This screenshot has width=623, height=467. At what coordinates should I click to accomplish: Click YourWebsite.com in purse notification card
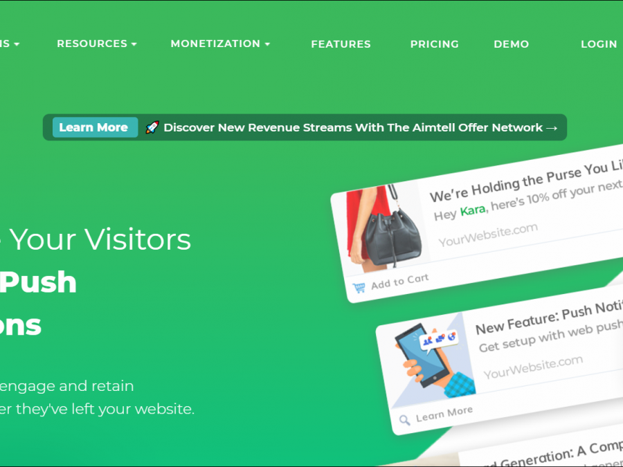(488, 235)
